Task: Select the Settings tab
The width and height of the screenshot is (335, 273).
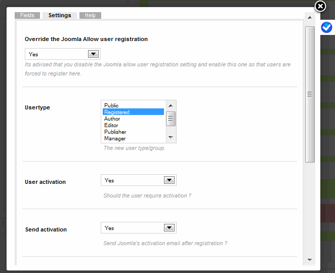Action: coord(60,15)
